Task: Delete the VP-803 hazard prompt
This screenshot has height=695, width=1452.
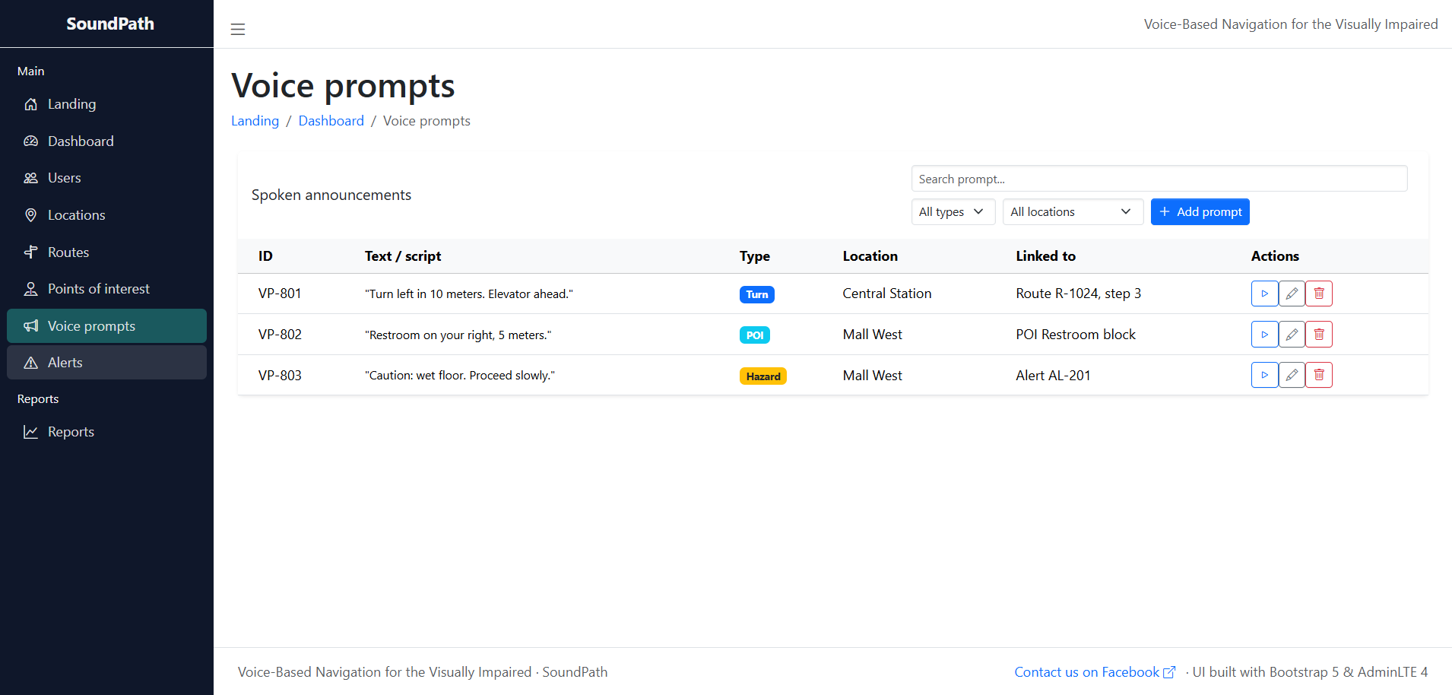Action: click(x=1319, y=375)
